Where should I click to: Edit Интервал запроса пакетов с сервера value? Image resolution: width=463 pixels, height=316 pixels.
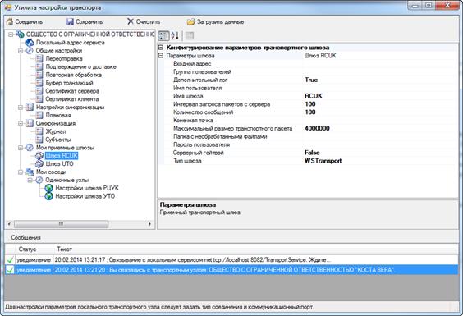coord(381,104)
